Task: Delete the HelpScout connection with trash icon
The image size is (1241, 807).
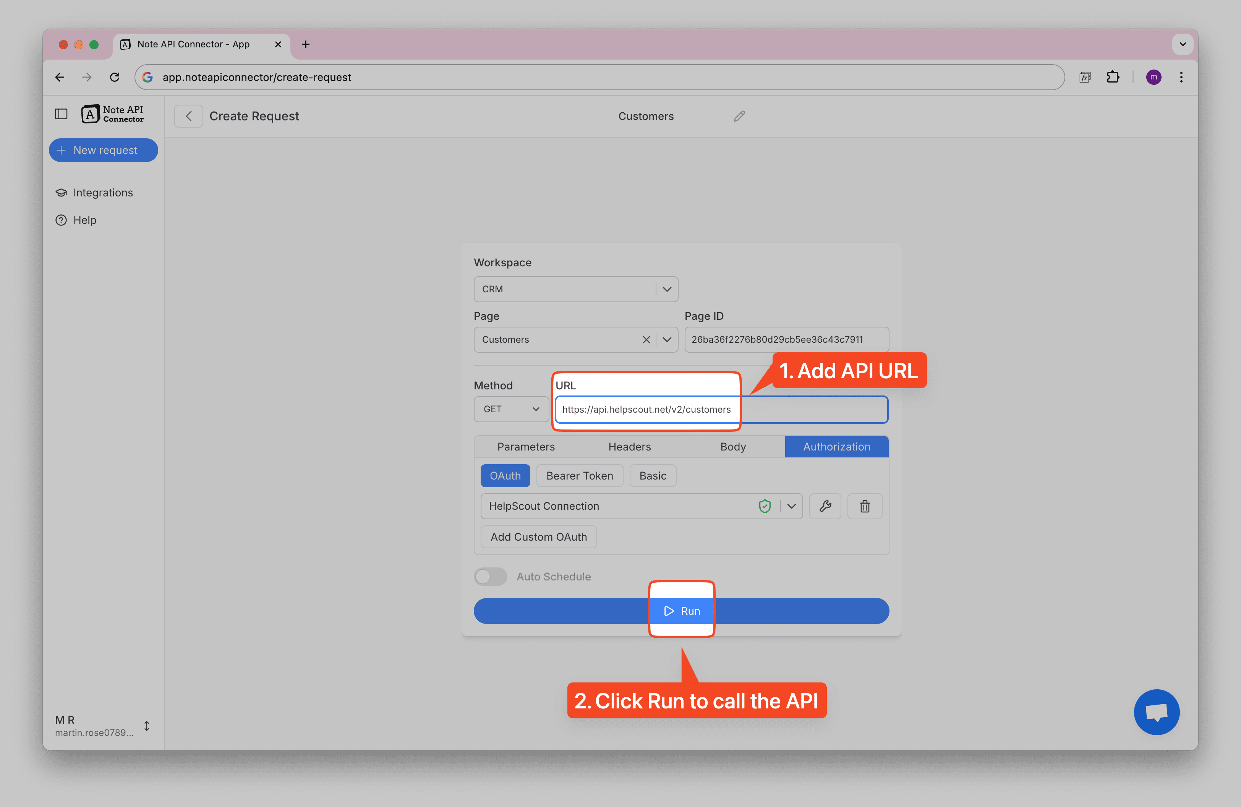Action: [x=865, y=506]
